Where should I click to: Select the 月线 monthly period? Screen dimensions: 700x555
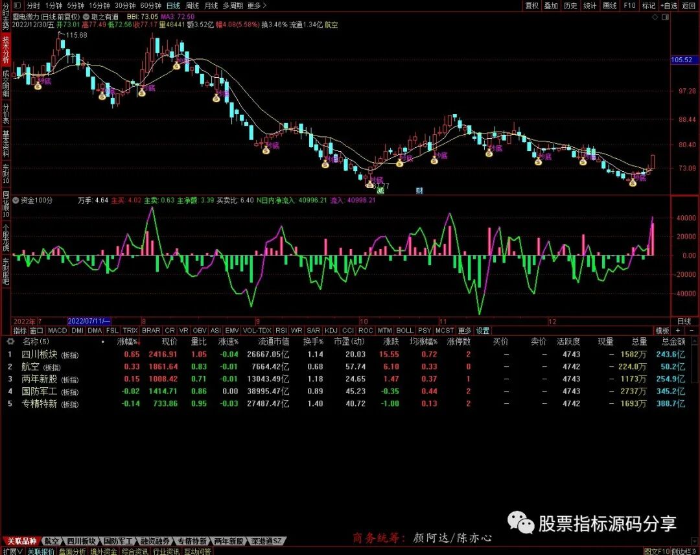[211, 5]
